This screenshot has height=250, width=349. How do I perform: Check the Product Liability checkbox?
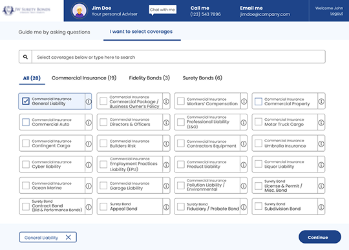181,164
